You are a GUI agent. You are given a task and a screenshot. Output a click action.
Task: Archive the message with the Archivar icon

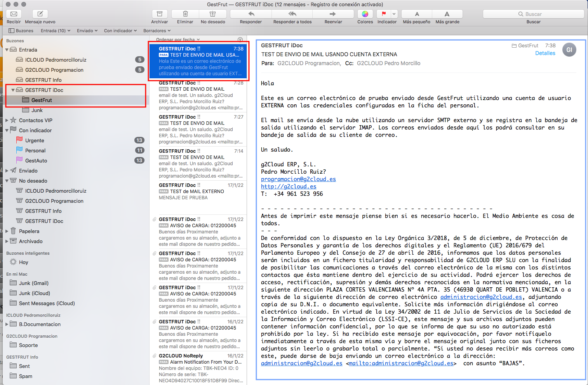coord(159,14)
